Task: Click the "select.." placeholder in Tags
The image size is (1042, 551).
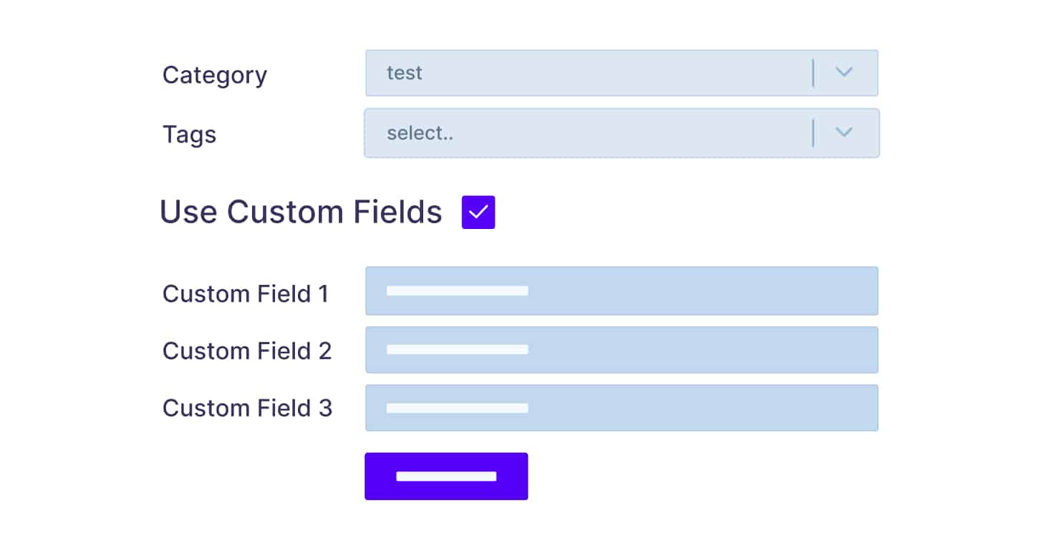Action: coord(420,133)
